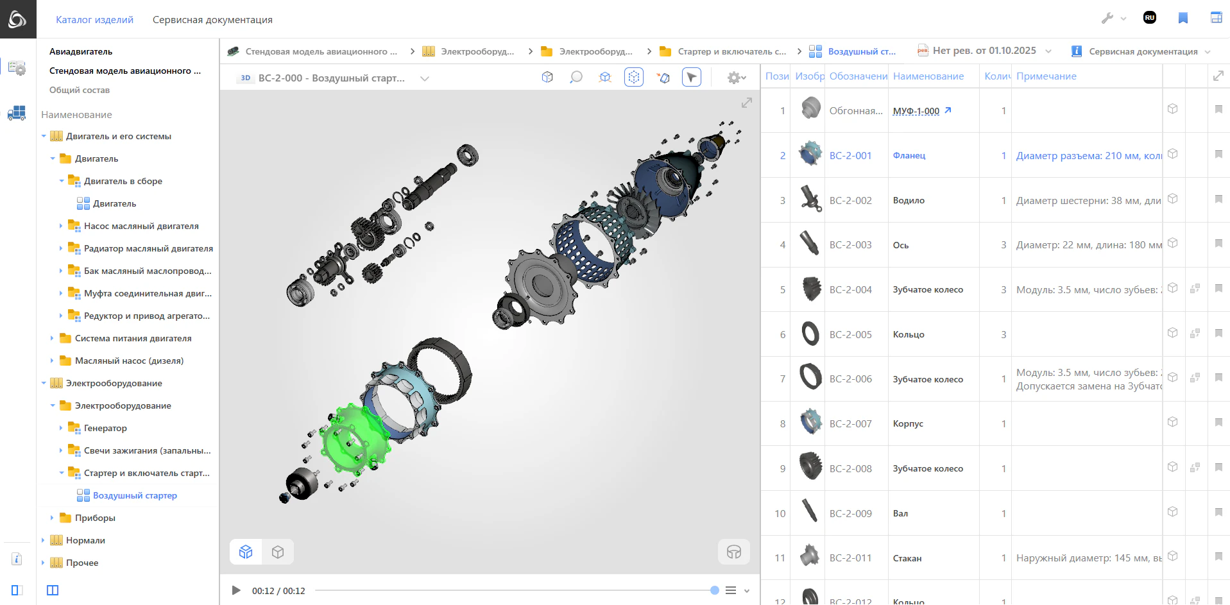Viewport: 1230px width, 605px height.
Task: Click the truck and boxes sidebar icon
Action: [17, 114]
